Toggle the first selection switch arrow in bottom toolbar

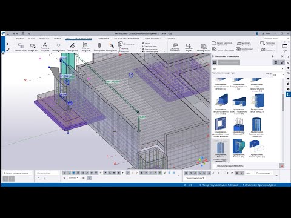coord(64,173)
